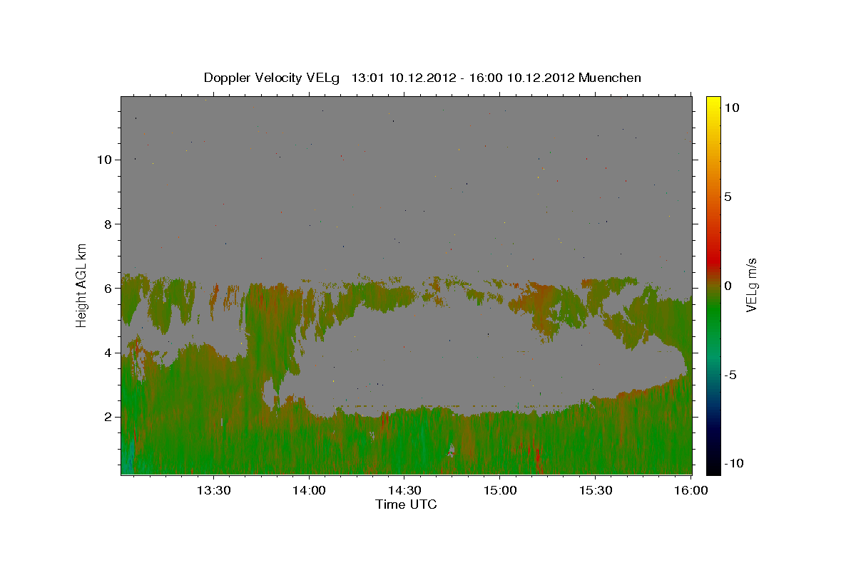Click the 'Time UTC' axis label

coord(406,504)
